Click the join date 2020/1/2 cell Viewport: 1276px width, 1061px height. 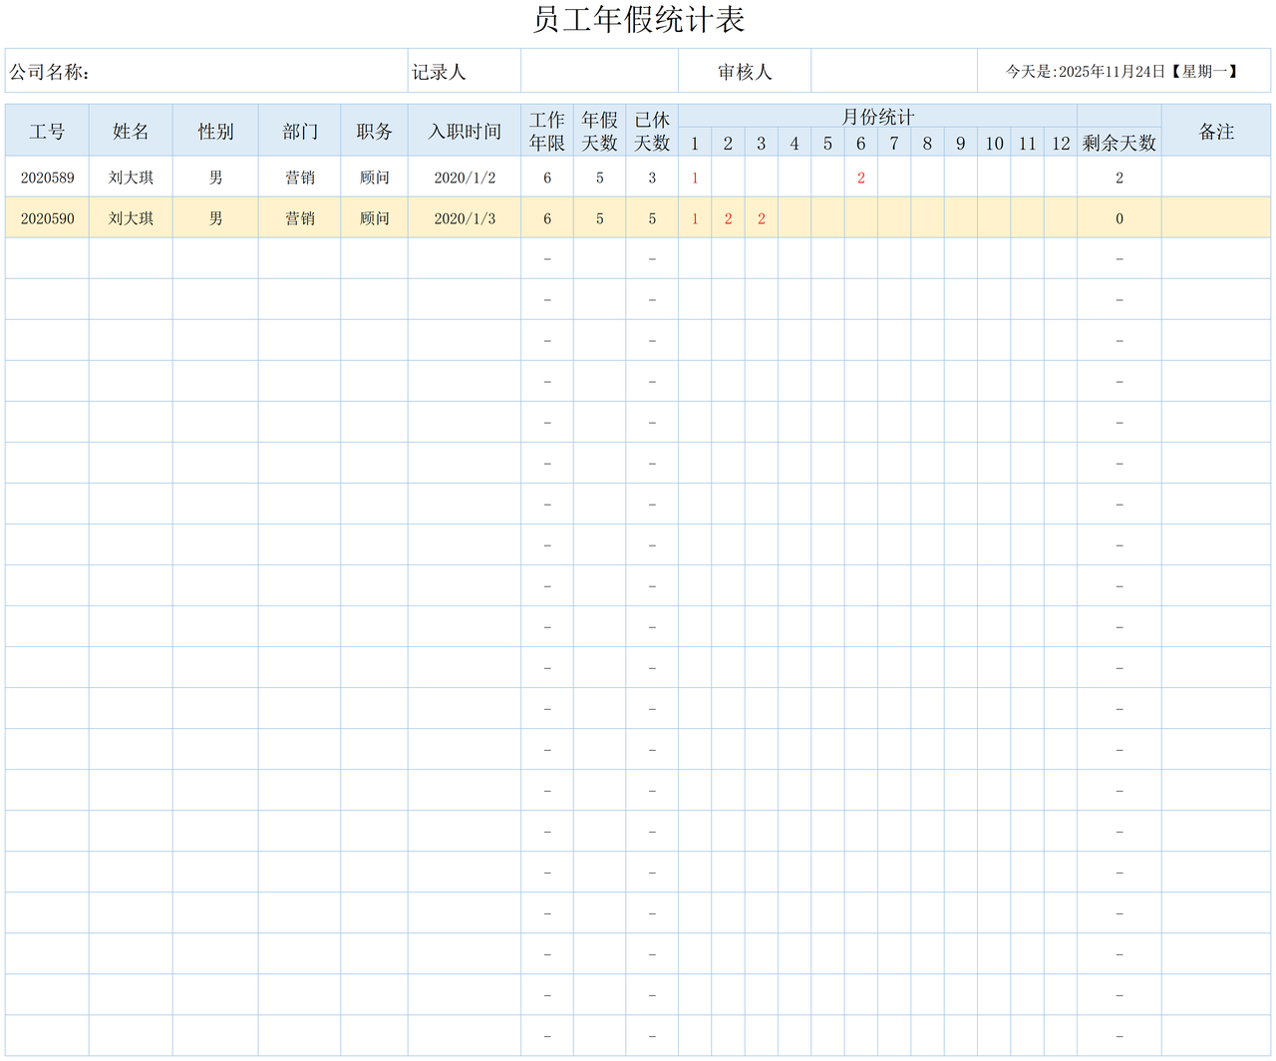point(464,177)
